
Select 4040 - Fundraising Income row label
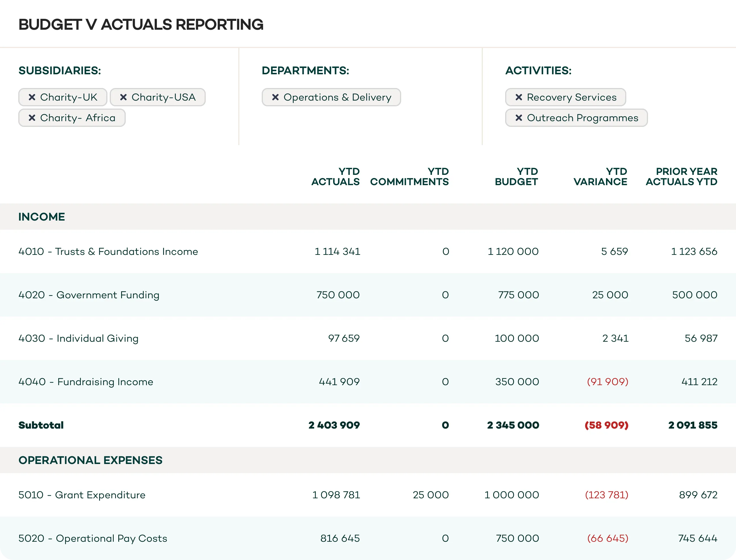[x=86, y=382]
